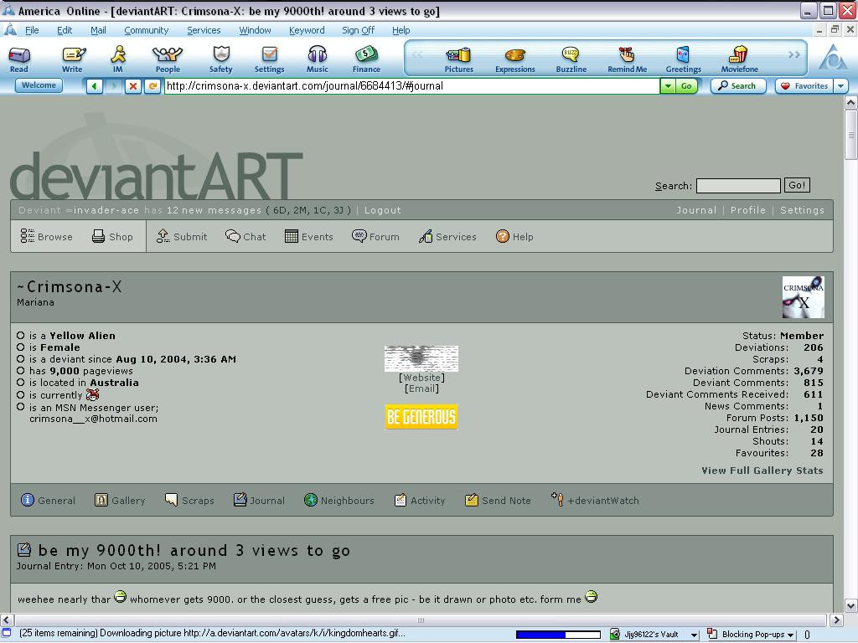The image size is (858, 643).
Task: Open AOL Settings toolbar icon
Action: pyautogui.click(x=269, y=59)
